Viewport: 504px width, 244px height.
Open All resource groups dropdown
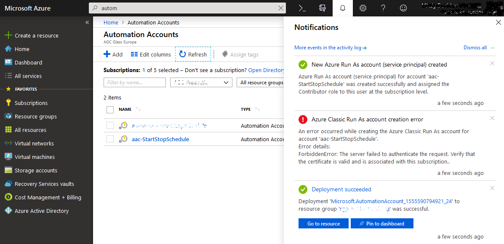[x=260, y=83]
